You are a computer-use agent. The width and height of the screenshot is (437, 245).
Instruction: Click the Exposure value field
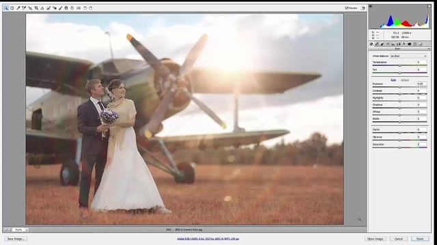coord(421,84)
